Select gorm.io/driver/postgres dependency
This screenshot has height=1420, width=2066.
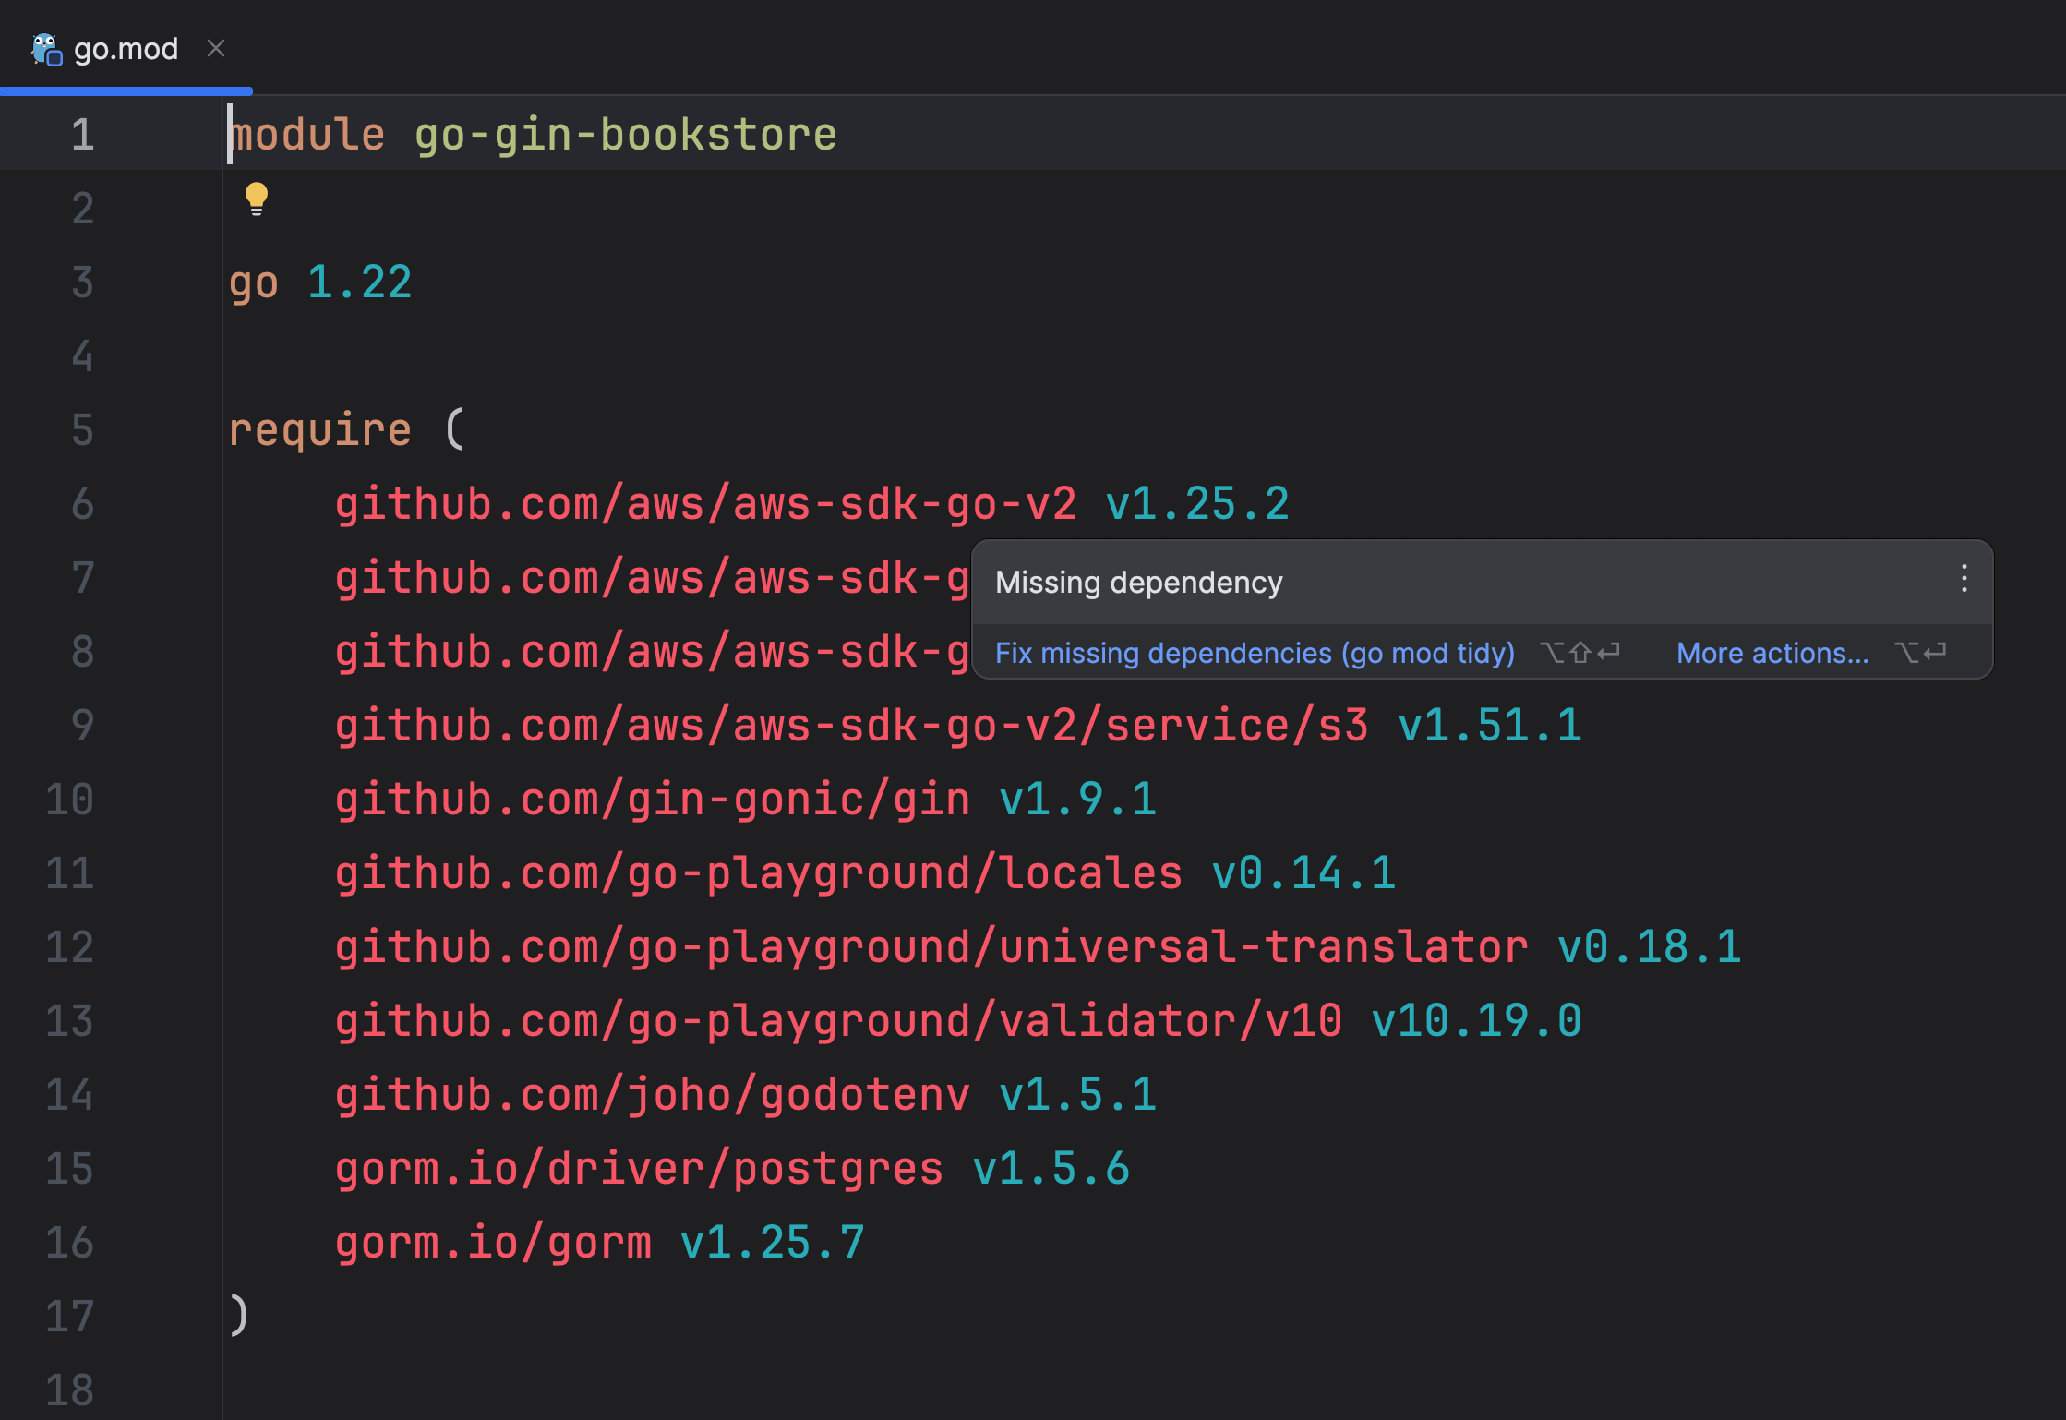click(637, 1168)
